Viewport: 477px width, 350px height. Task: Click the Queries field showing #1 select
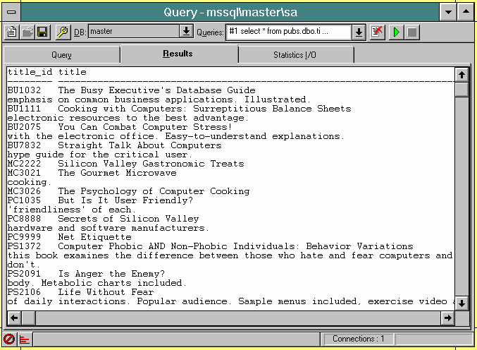click(x=288, y=32)
